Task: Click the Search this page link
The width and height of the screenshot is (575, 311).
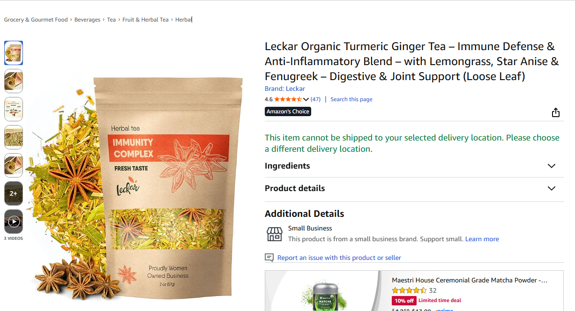Action: (x=351, y=99)
